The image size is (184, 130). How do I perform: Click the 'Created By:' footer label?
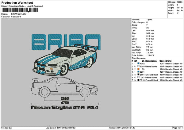[6, 128]
